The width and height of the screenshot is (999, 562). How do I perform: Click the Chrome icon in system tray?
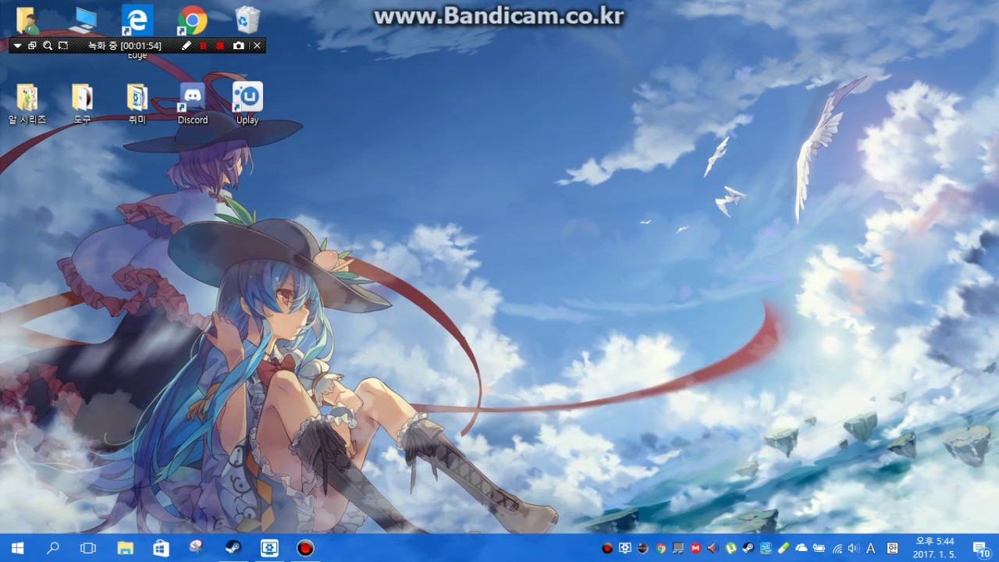[x=661, y=548]
